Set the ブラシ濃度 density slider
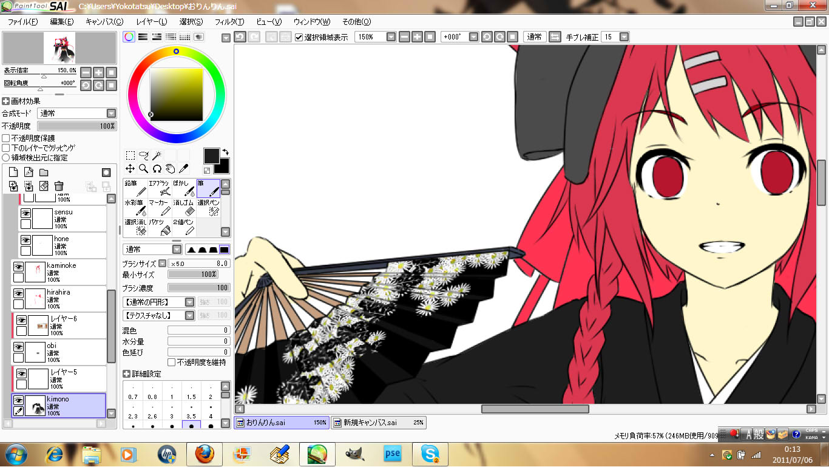The image size is (829, 467). (198, 288)
